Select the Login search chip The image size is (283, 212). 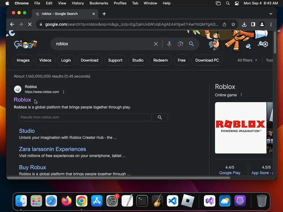(66, 60)
